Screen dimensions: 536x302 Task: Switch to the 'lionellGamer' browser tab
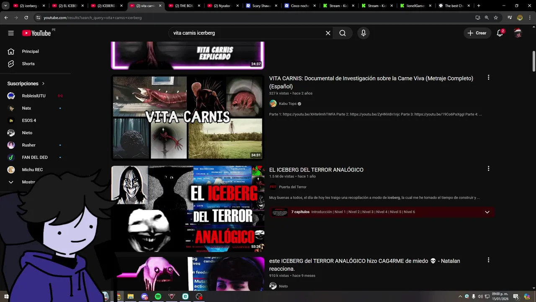[x=415, y=6]
